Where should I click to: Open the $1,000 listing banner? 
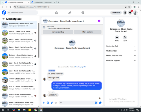point(72,27)
